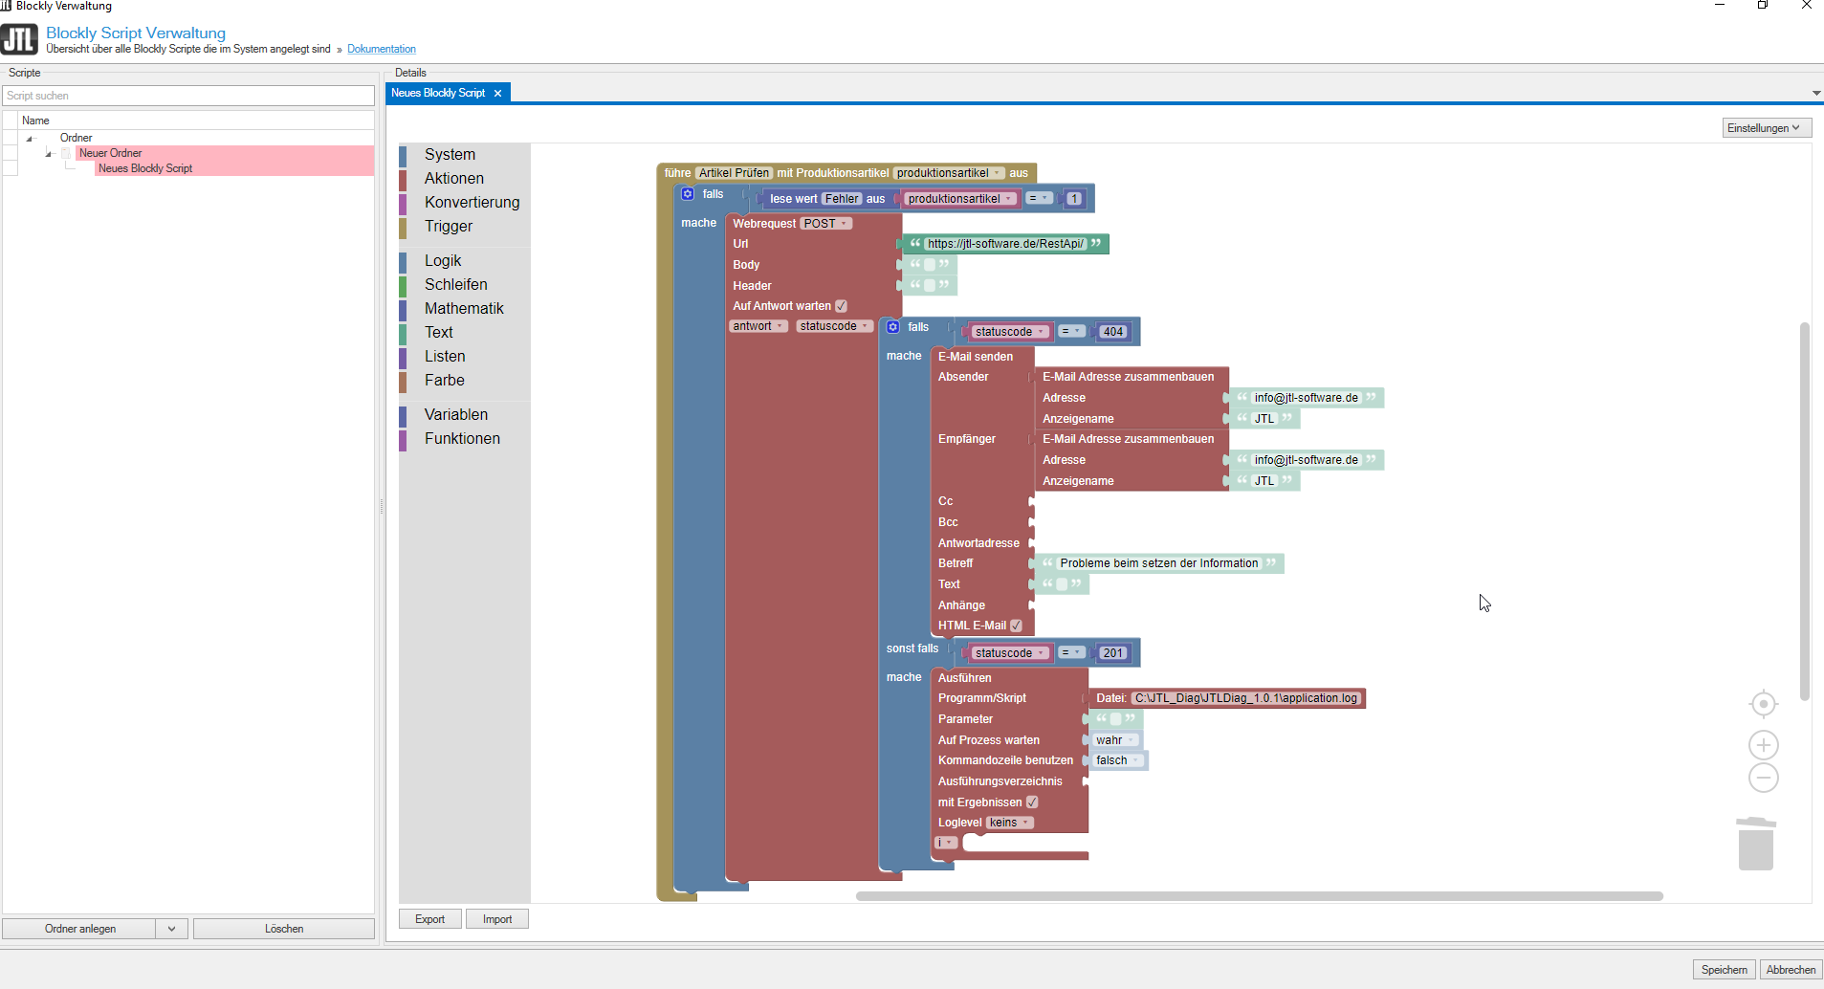Open the inner falls block gear icon
This screenshot has height=989, width=1824.
pyautogui.click(x=892, y=327)
